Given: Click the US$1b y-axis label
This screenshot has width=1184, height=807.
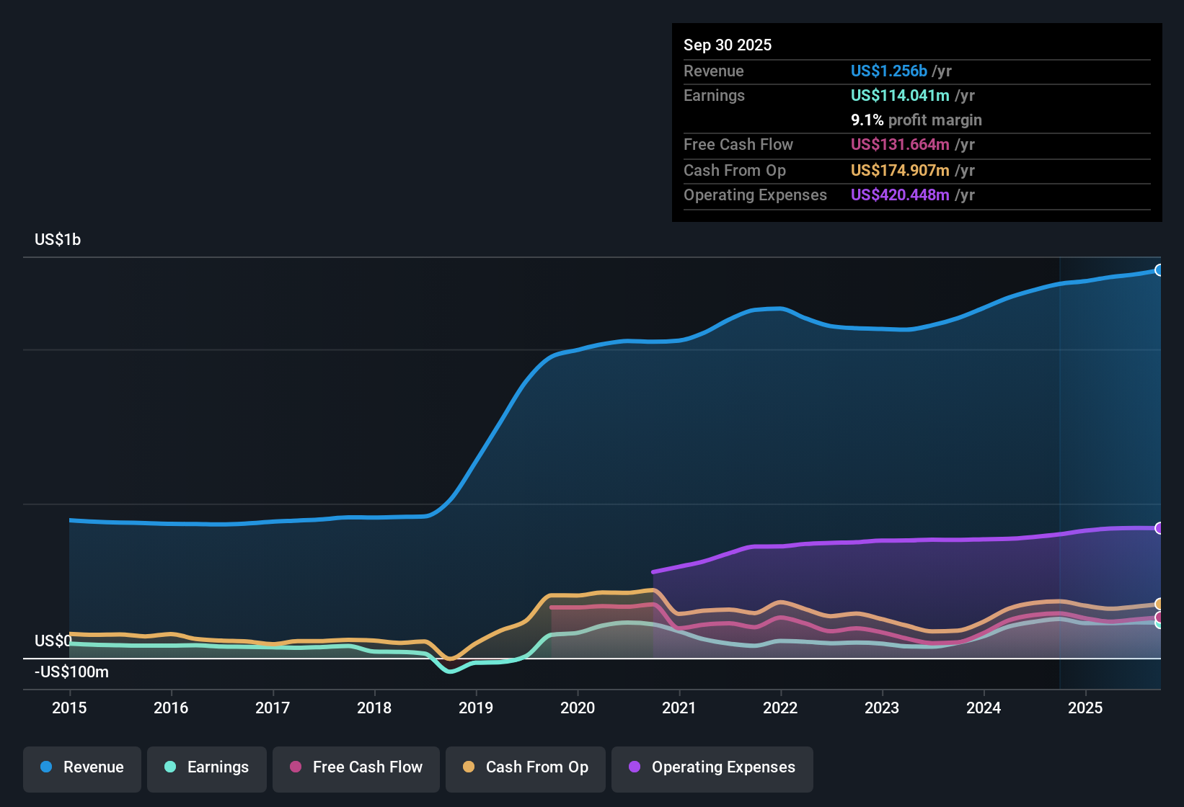Looking at the screenshot, I should 58,239.
